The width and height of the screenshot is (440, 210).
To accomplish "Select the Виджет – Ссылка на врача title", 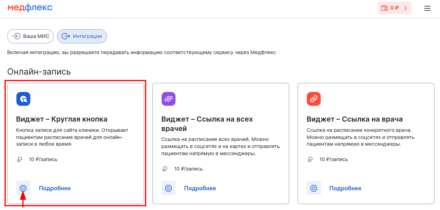I will (355, 119).
